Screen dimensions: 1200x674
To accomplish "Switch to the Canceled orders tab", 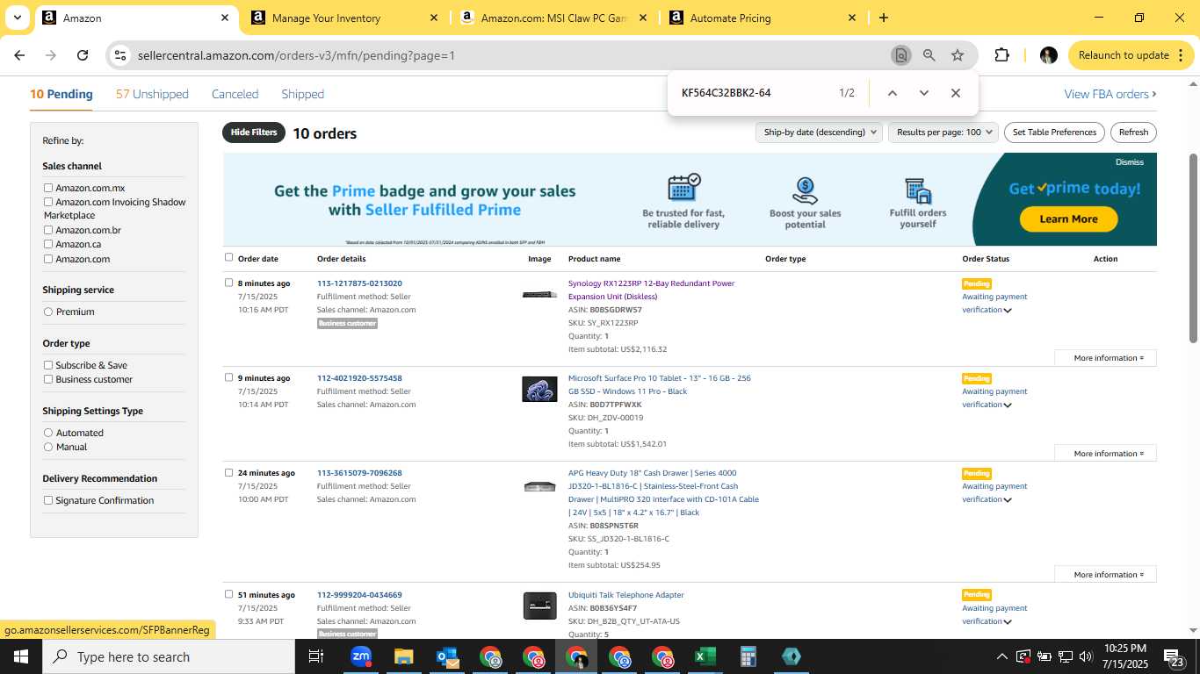I will (235, 94).
